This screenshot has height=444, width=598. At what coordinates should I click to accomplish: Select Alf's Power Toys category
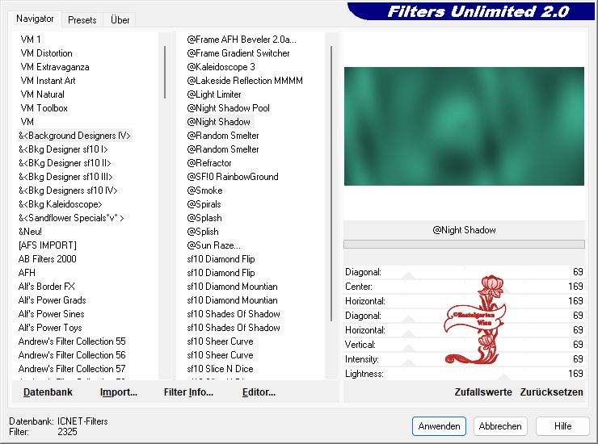tap(50, 328)
